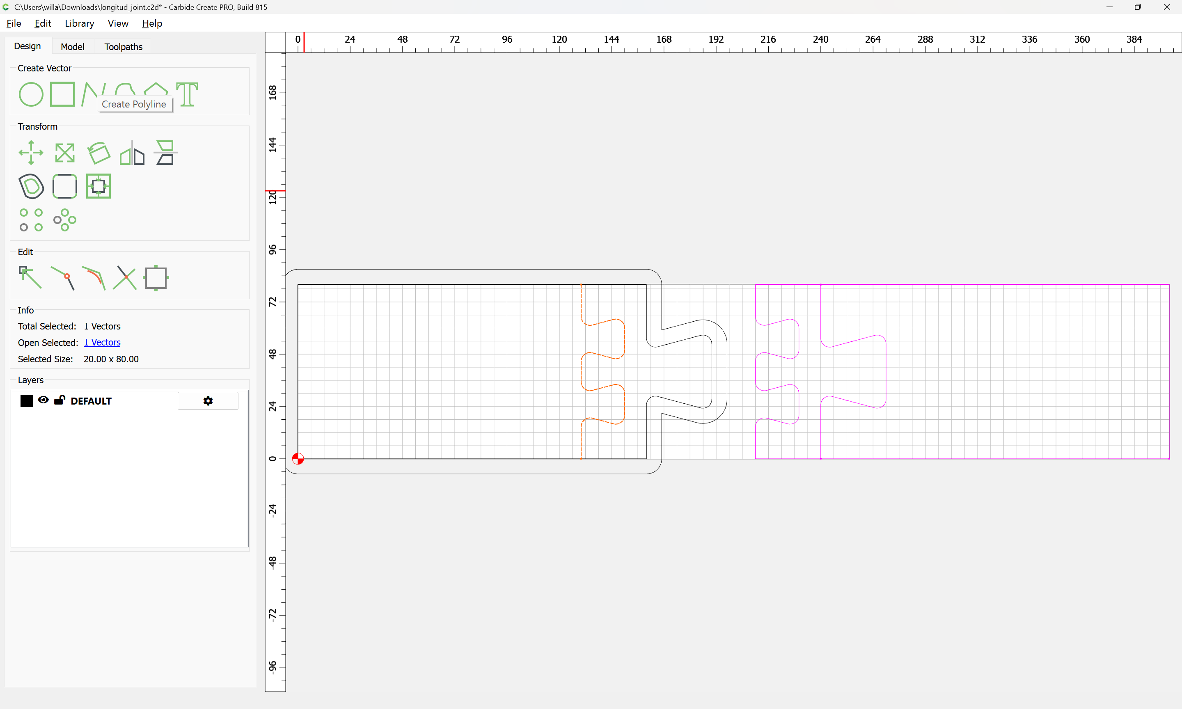Select the Create Curve tool
Viewport: 1182px width, 709px height.
125,89
